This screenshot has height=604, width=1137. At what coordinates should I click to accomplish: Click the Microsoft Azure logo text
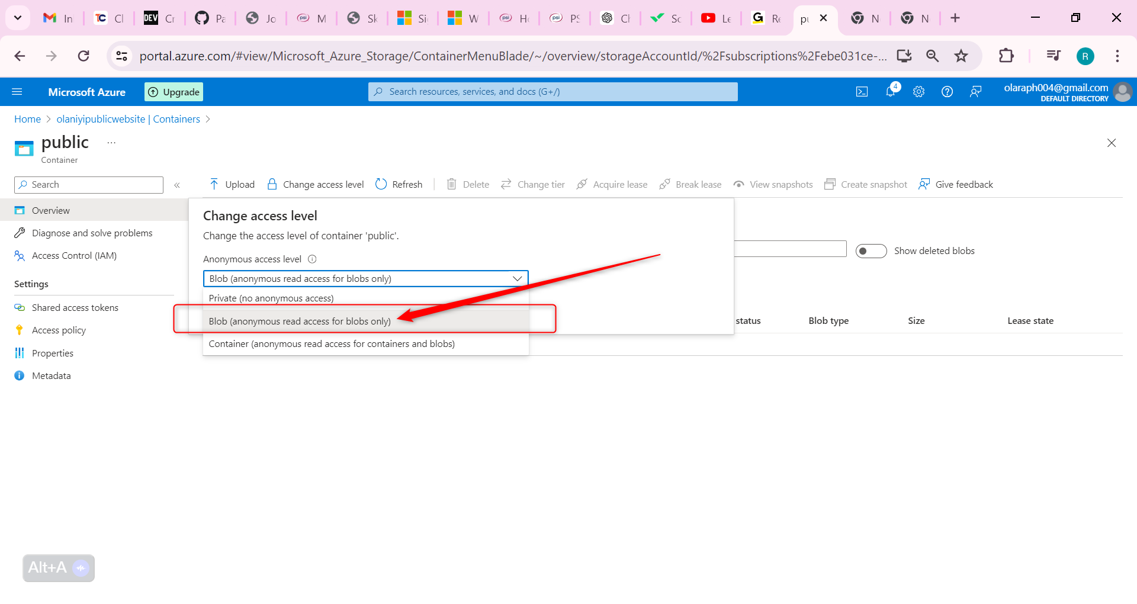pos(87,92)
